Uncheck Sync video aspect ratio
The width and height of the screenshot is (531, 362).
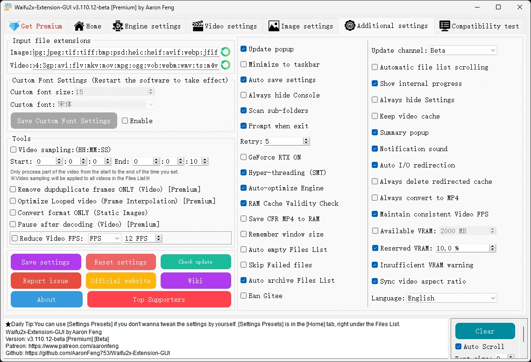click(375, 281)
